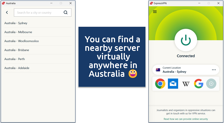The image size is (224, 123).
Task: Open 'Read how we can provide online security' link
Action: [186, 119]
